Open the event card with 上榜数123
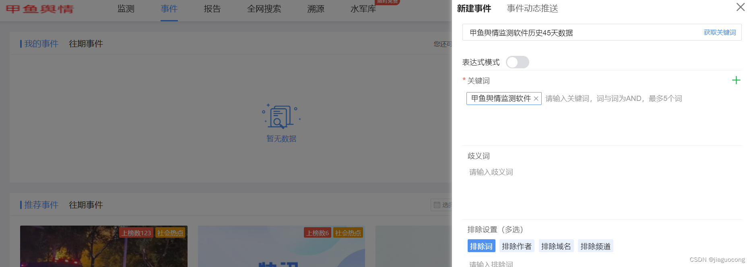 click(104, 246)
